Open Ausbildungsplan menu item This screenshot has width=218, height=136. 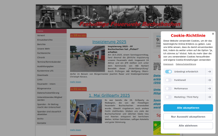point(51,66)
